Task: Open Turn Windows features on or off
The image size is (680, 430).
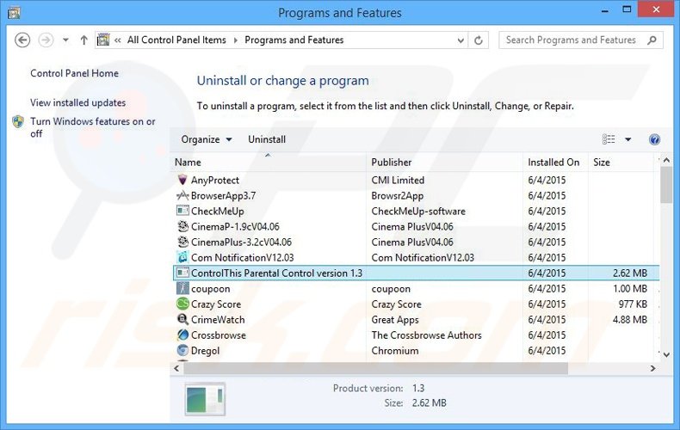Action: [x=92, y=127]
